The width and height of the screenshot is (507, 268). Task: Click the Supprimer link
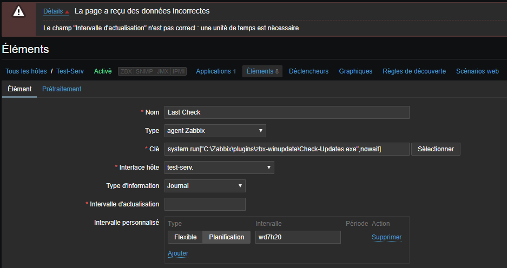point(386,237)
